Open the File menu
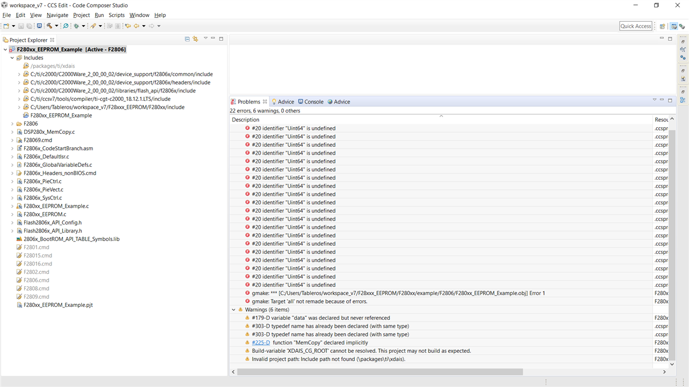 coord(7,15)
